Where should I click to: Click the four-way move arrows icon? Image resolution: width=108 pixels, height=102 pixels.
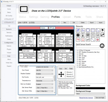pos(61,74)
